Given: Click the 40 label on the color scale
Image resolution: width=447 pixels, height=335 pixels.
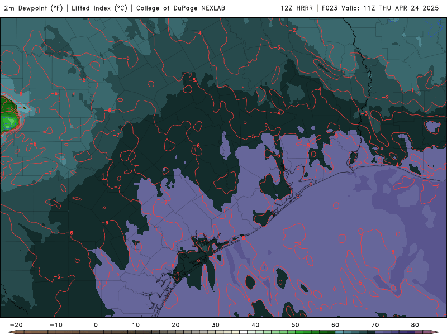Looking at the screenshot, I should (255, 325).
